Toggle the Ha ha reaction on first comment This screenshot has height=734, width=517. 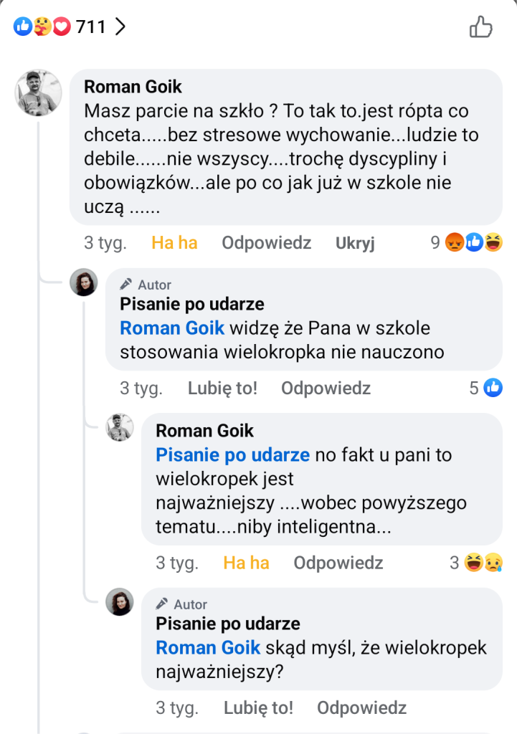(x=174, y=243)
